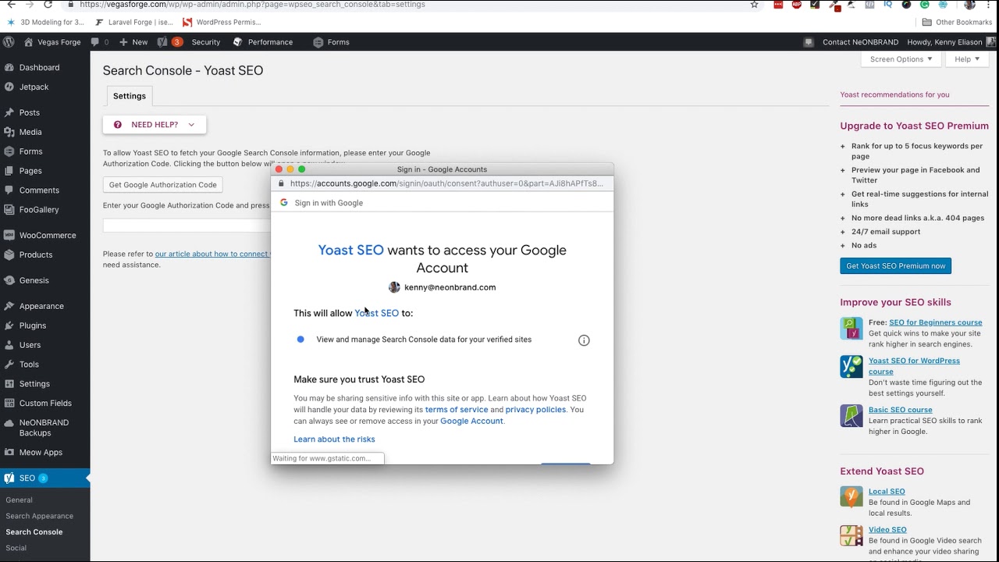Open Plugins in the sidebar
The width and height of the screenshot is (999, 562).
33,325
